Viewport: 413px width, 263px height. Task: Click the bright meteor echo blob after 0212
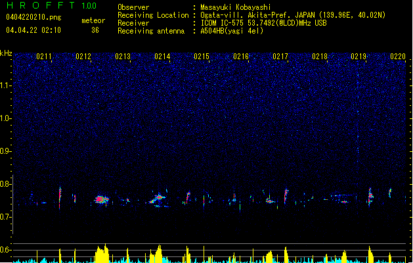point(101,199)
